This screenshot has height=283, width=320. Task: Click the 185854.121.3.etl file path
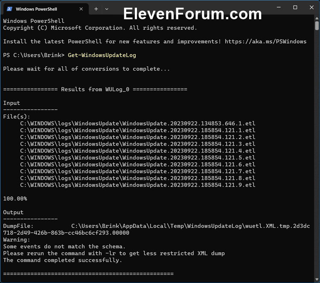coord(137,144)
